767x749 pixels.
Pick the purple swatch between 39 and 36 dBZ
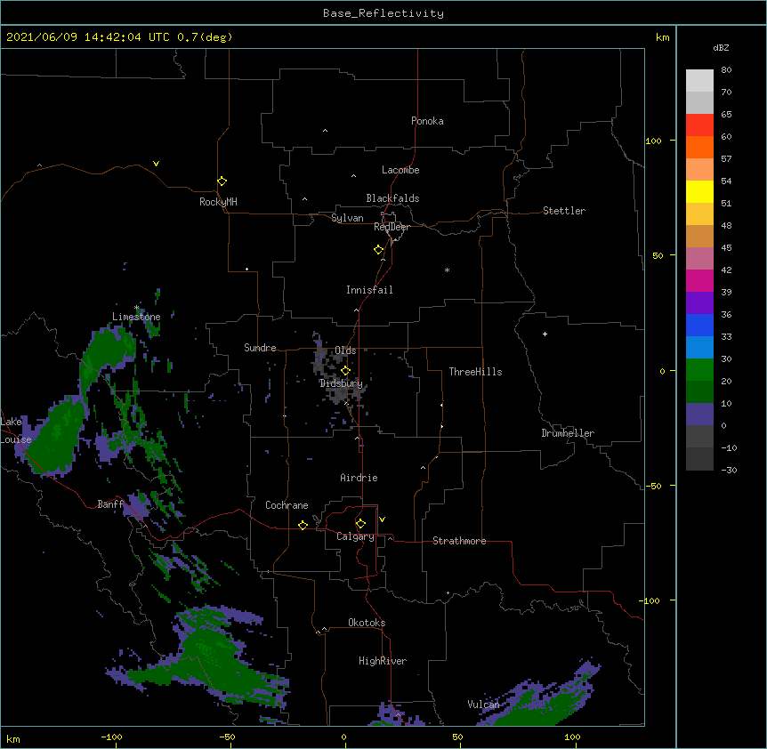699,302
